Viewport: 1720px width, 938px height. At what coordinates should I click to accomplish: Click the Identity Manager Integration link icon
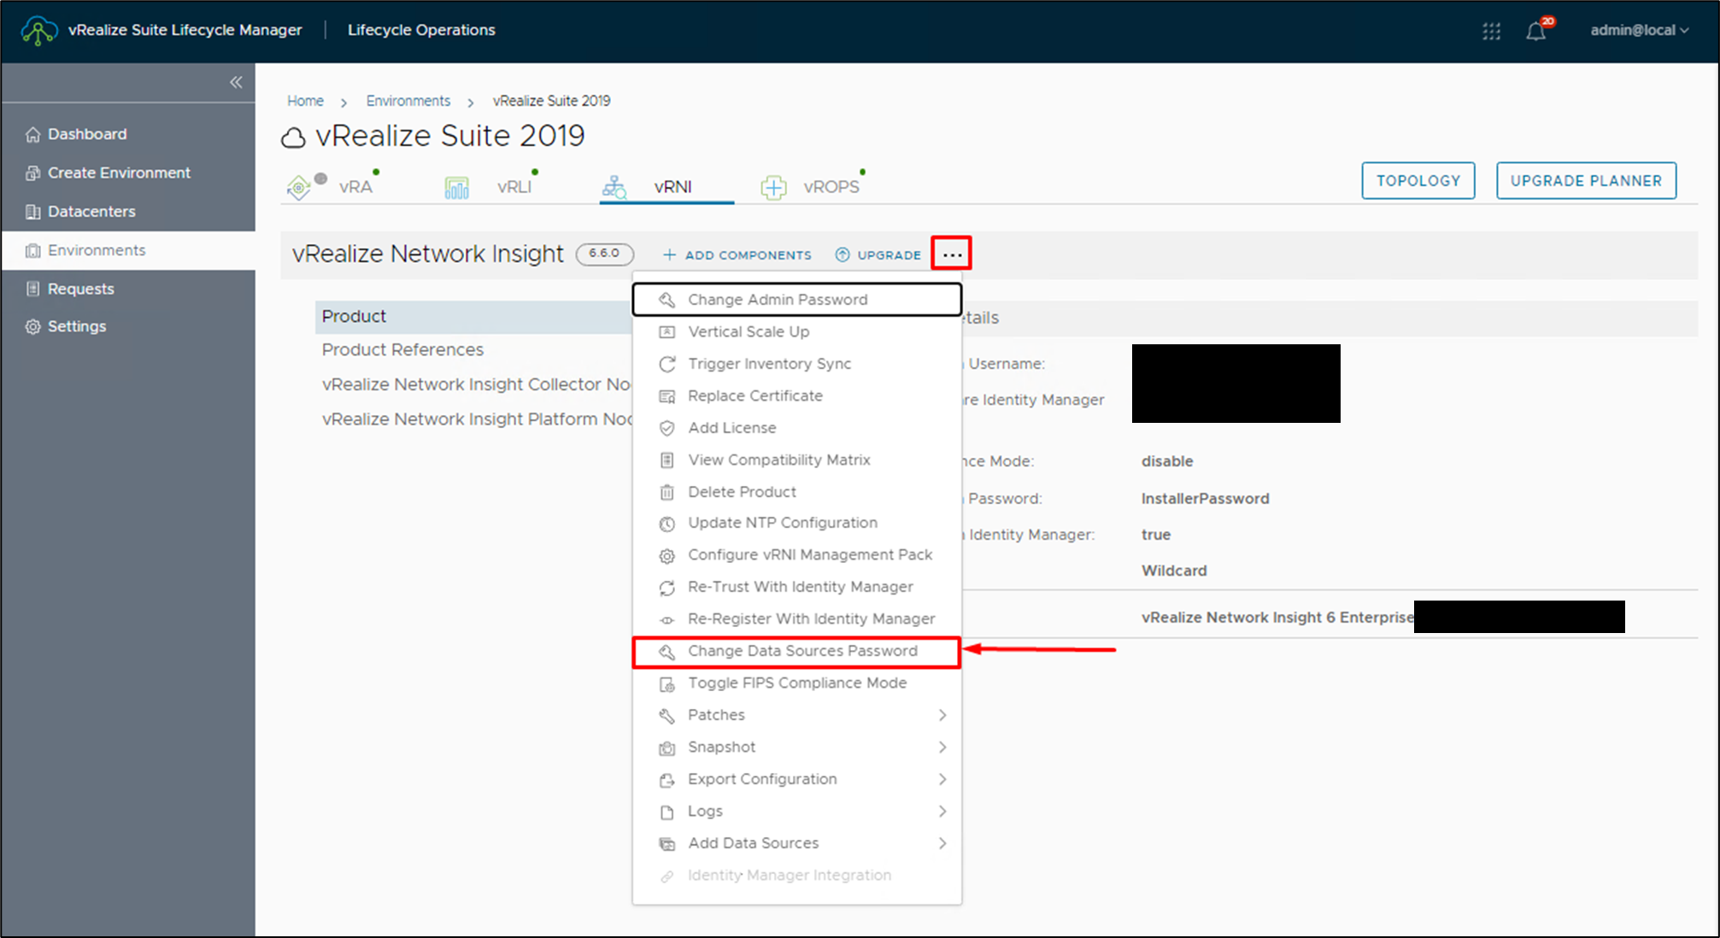pos(667,876)
